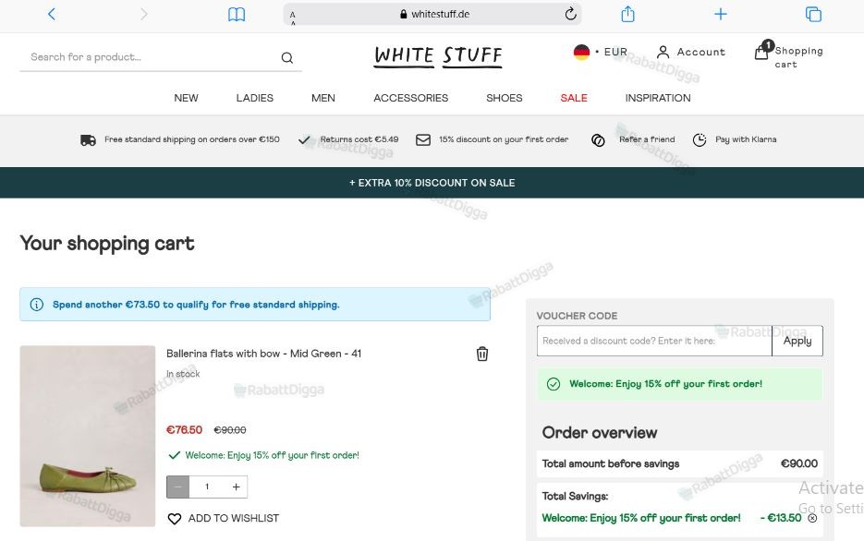
Task: Click 'Returns cost €5.49' link
Action: point(359,139)
